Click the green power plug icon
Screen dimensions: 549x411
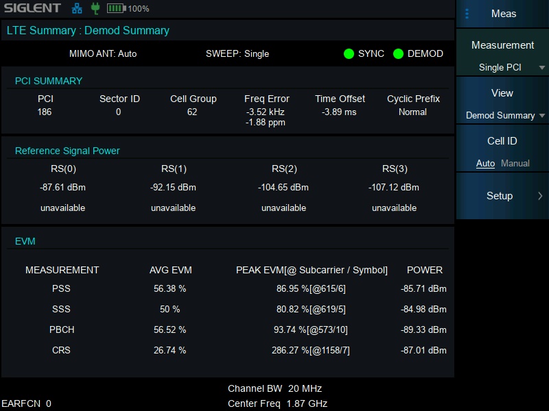pos(95,9)
